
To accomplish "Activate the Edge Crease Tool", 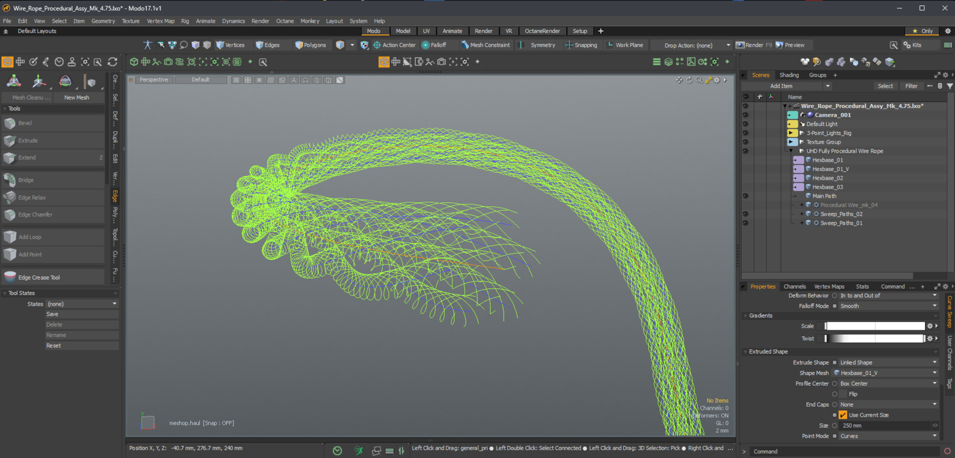I will (54, 277).
